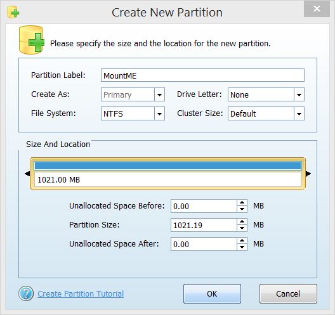335x315 pixels.
Task: Increase Unallocated Space Before value
Action: 242,203
